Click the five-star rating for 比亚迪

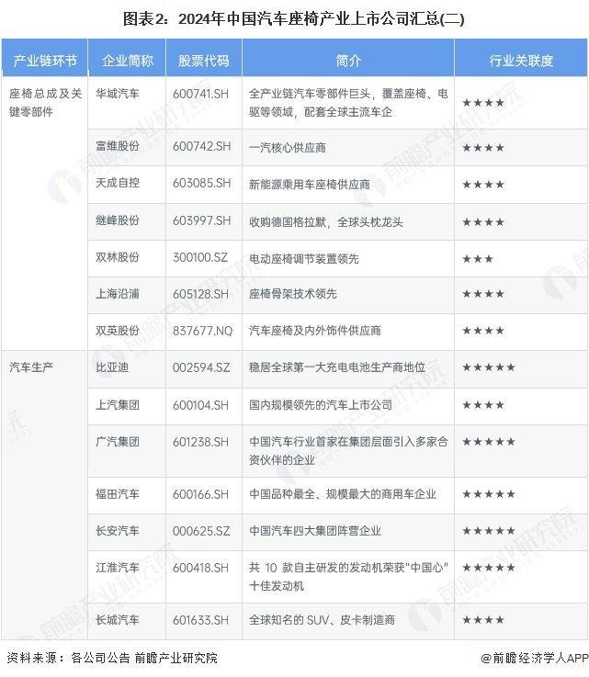[489, 367]
